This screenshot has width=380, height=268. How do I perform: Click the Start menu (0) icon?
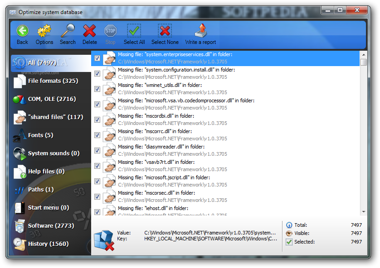click(19, 208)
